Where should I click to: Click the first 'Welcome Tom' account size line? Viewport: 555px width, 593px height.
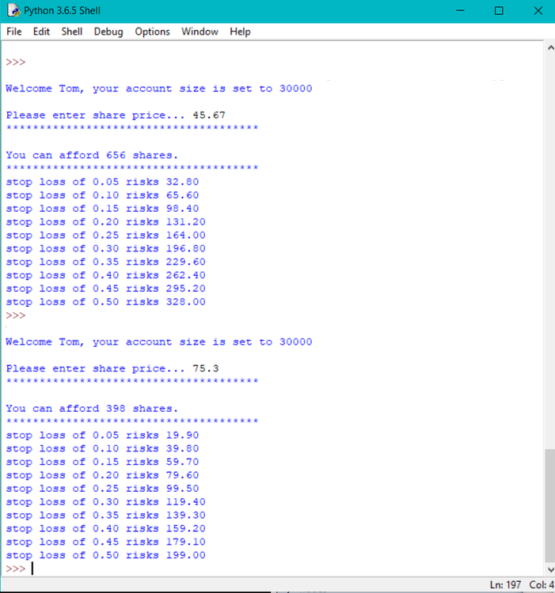coord(159,89)
